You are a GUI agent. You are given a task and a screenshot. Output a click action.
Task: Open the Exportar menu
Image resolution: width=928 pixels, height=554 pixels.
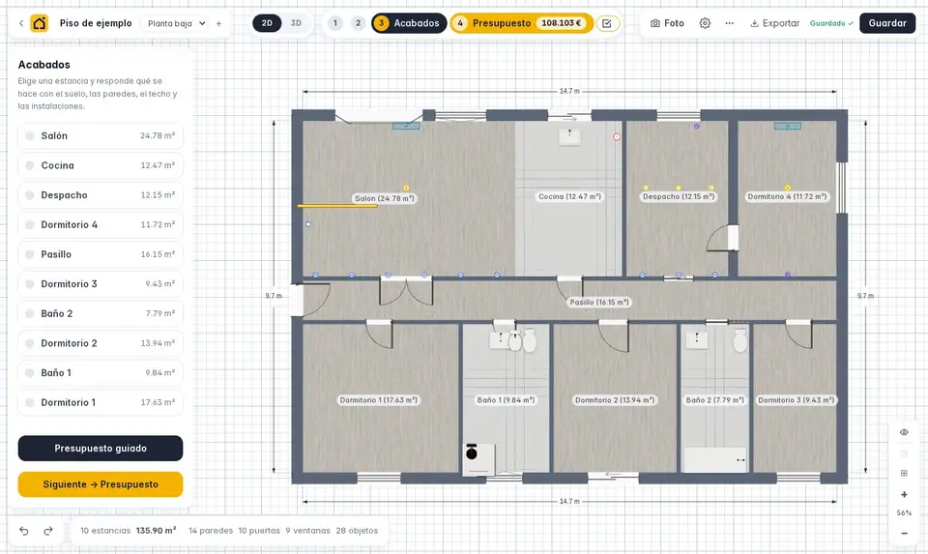click(774, 23)
